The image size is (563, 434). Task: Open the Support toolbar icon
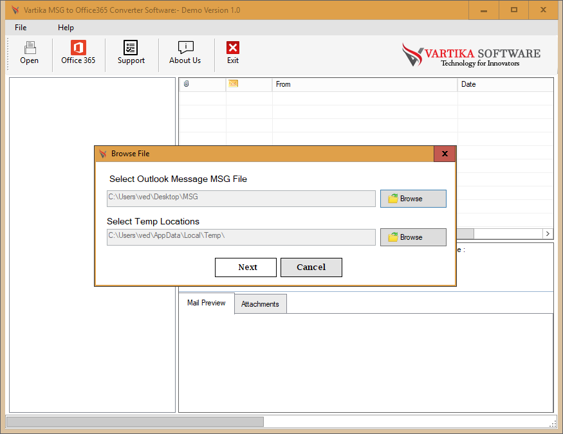pyautogui.click(x=131, y=53)
